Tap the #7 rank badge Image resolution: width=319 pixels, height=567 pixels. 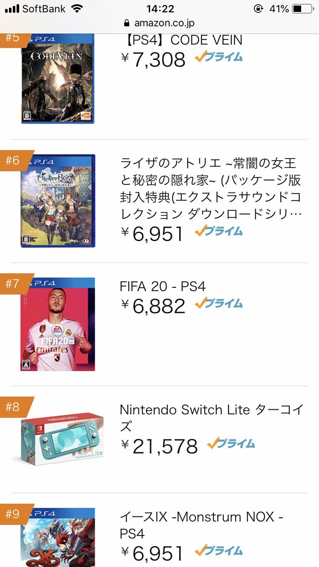(13, 283)
